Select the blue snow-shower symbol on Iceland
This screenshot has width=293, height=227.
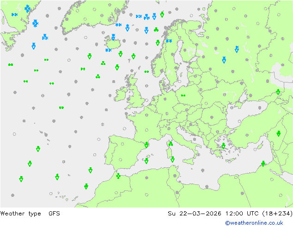click(x=113, y=37)
